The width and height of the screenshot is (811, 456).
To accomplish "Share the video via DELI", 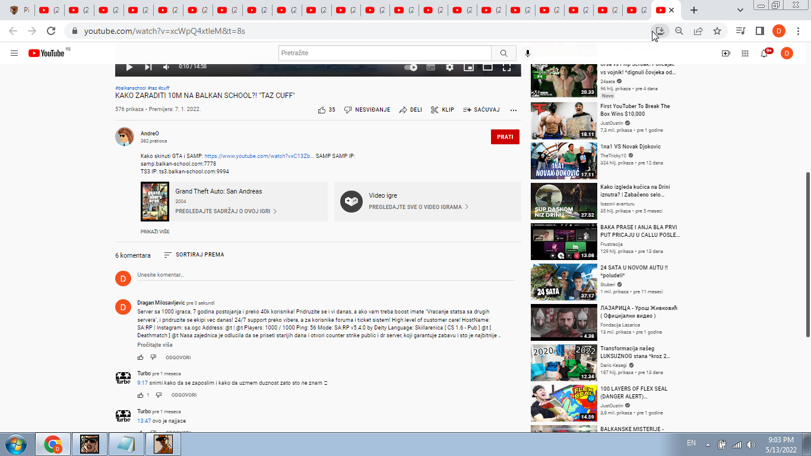I will (x=410, y=110).
